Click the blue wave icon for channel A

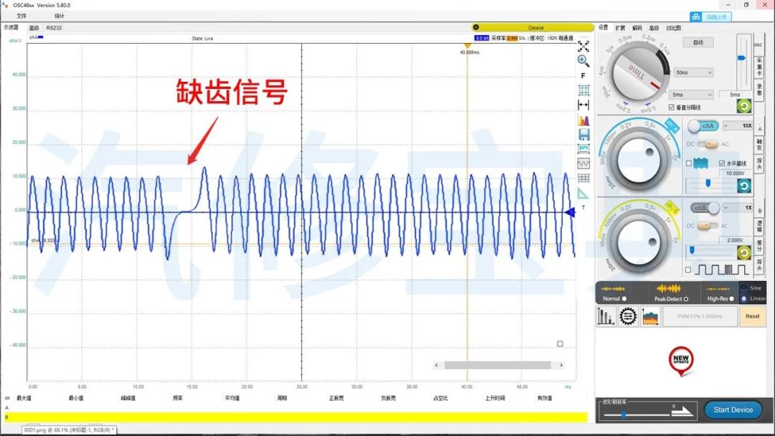pos(700,163)
